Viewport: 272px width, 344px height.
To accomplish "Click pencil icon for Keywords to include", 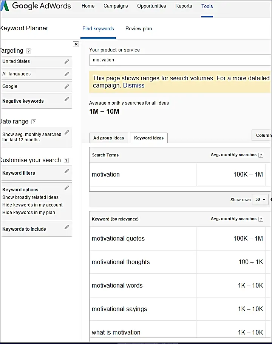I will [67, 227].
